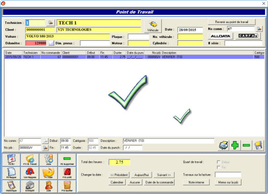Click the F12 Quitter exit door icon
The width and height of the screenshot is (268, 194).
(67, 186)
